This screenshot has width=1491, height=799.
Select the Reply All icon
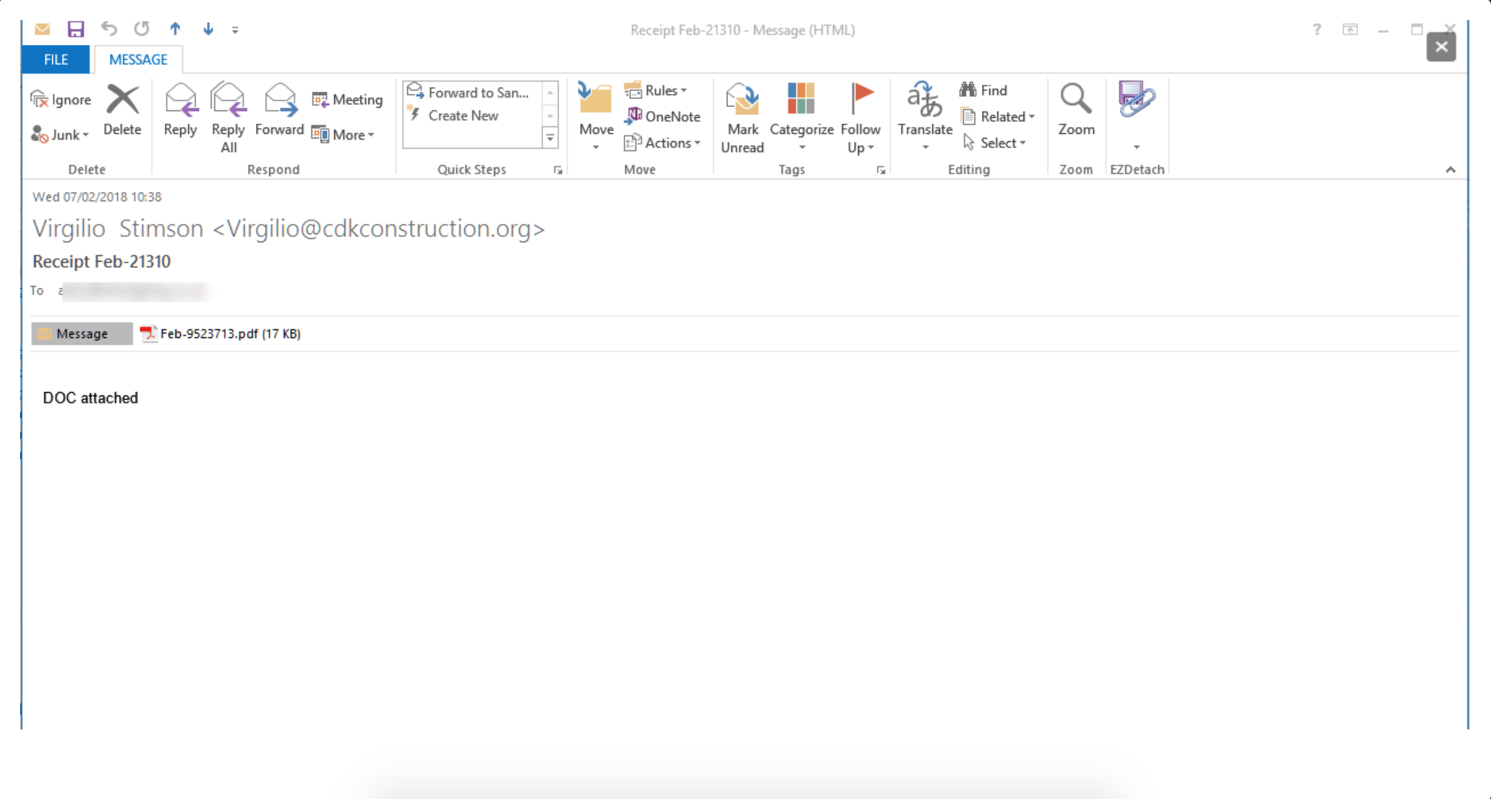(228, 100)
